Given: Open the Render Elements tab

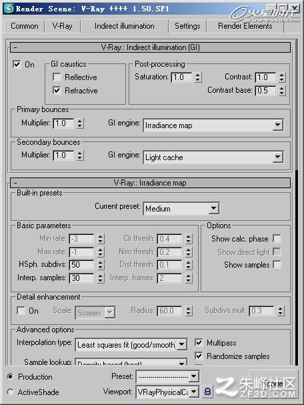Looking at the screenshot, I should 245,26.
